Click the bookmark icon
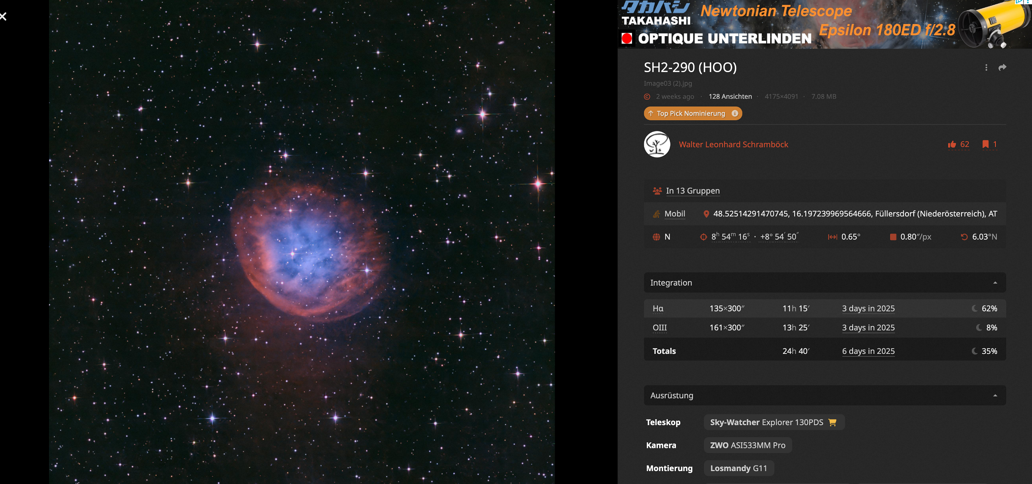Viewport: 1032px width, 484px height. (x=985, y=144)
